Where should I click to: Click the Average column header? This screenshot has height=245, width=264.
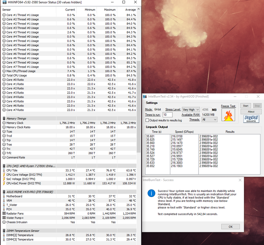pos(127,10)
